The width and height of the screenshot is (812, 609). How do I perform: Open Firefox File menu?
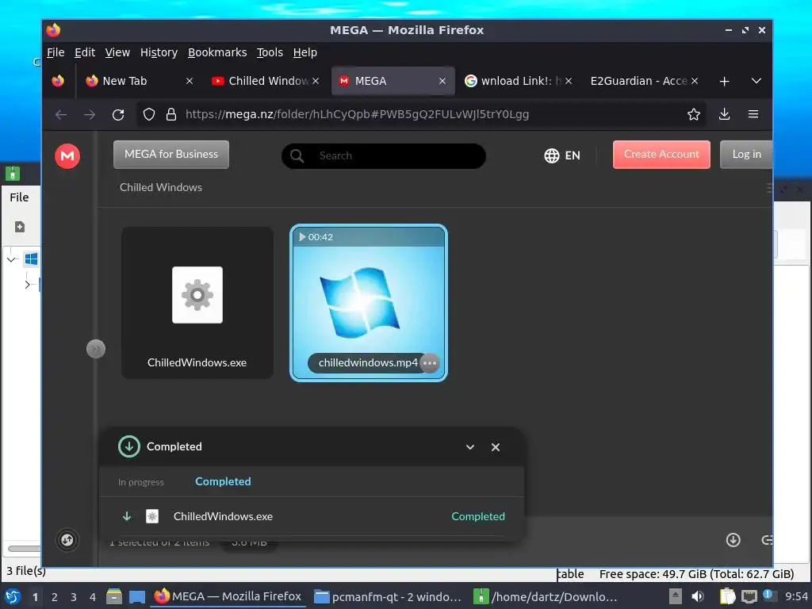(x=56, y=52)
